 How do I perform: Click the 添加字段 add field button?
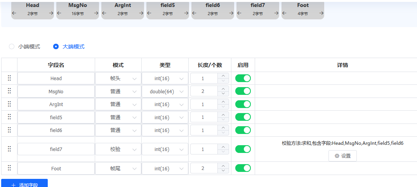24,184
